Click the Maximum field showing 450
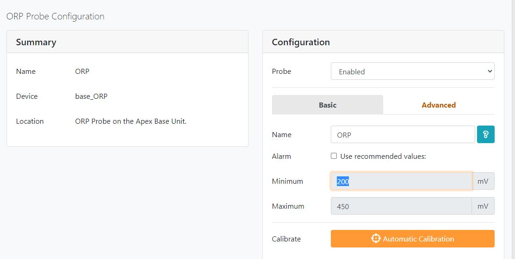 [x=401, y=206]
